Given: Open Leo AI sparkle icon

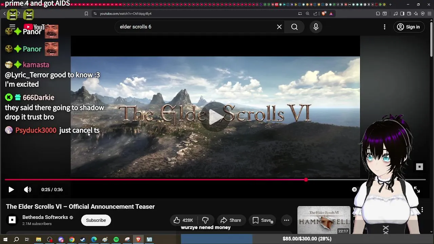Looking at the screenshot, I should [x=416, y=14].
